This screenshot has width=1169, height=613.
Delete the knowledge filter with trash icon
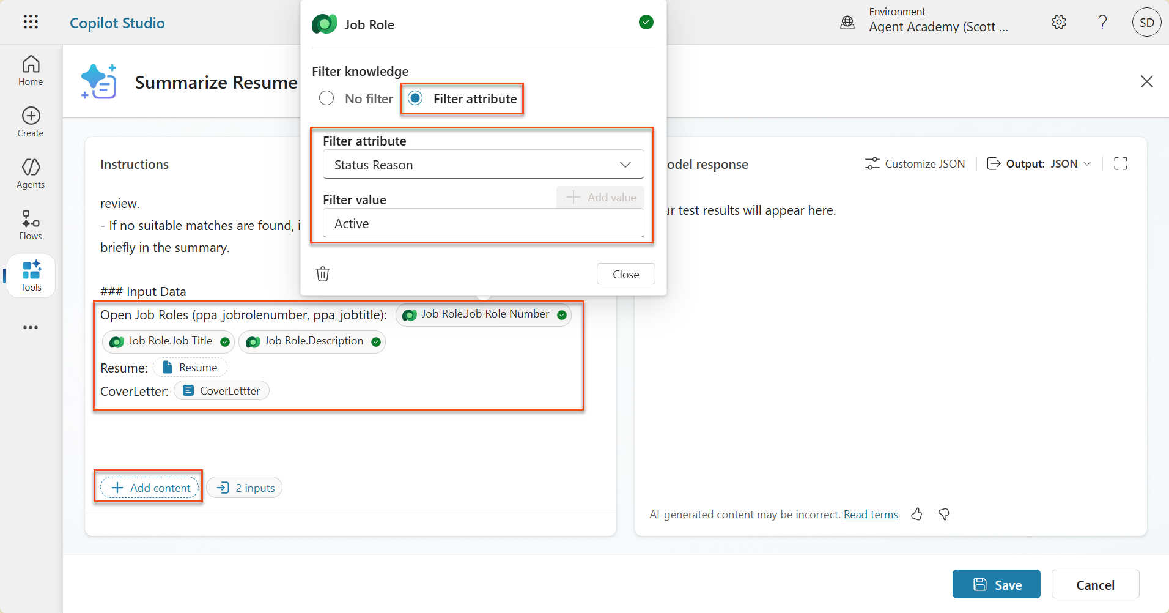[x=323, y=273]
